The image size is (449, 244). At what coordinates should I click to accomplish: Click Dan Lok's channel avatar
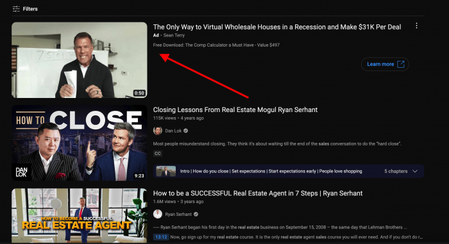(158, 131)
